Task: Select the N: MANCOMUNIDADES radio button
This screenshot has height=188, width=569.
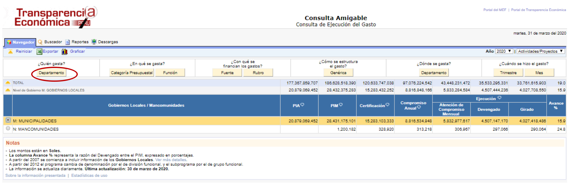Action: 8,128
